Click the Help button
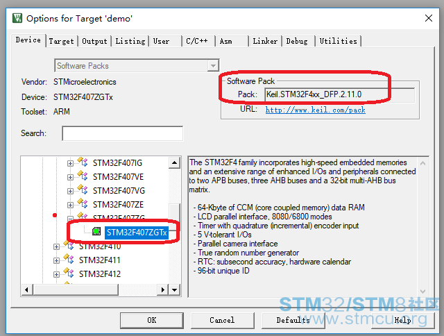The image size is (444, 336). pyautogui.click(x=403, y=321)
